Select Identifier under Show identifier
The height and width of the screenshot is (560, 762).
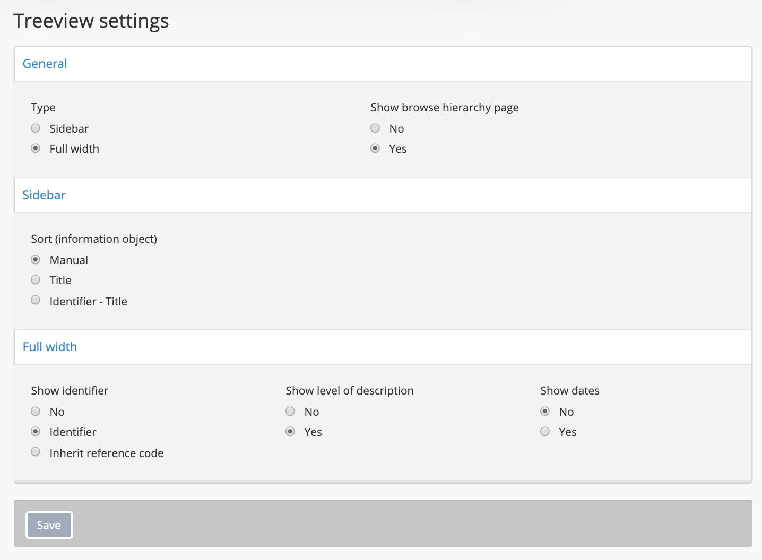coord(36,432)
